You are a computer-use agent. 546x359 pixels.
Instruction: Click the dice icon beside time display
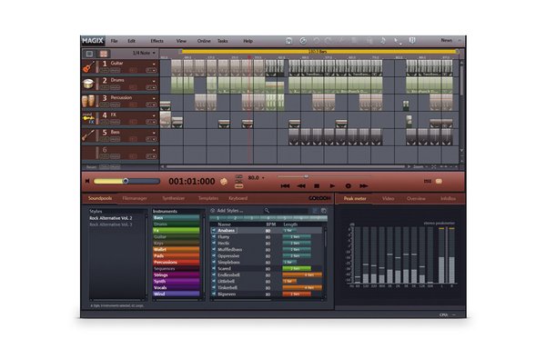(x=224, y=181)
